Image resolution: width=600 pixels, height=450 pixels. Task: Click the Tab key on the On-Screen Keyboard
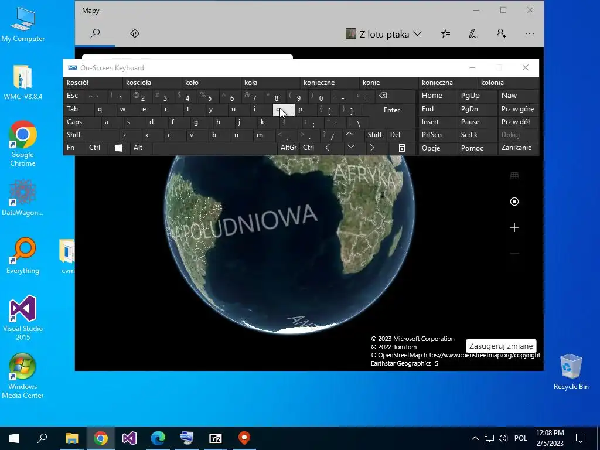click(79, 109)
